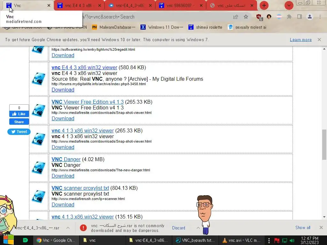Open the VNC Danger link
Viewport: 327px width, 245px height.
[66, 160]
